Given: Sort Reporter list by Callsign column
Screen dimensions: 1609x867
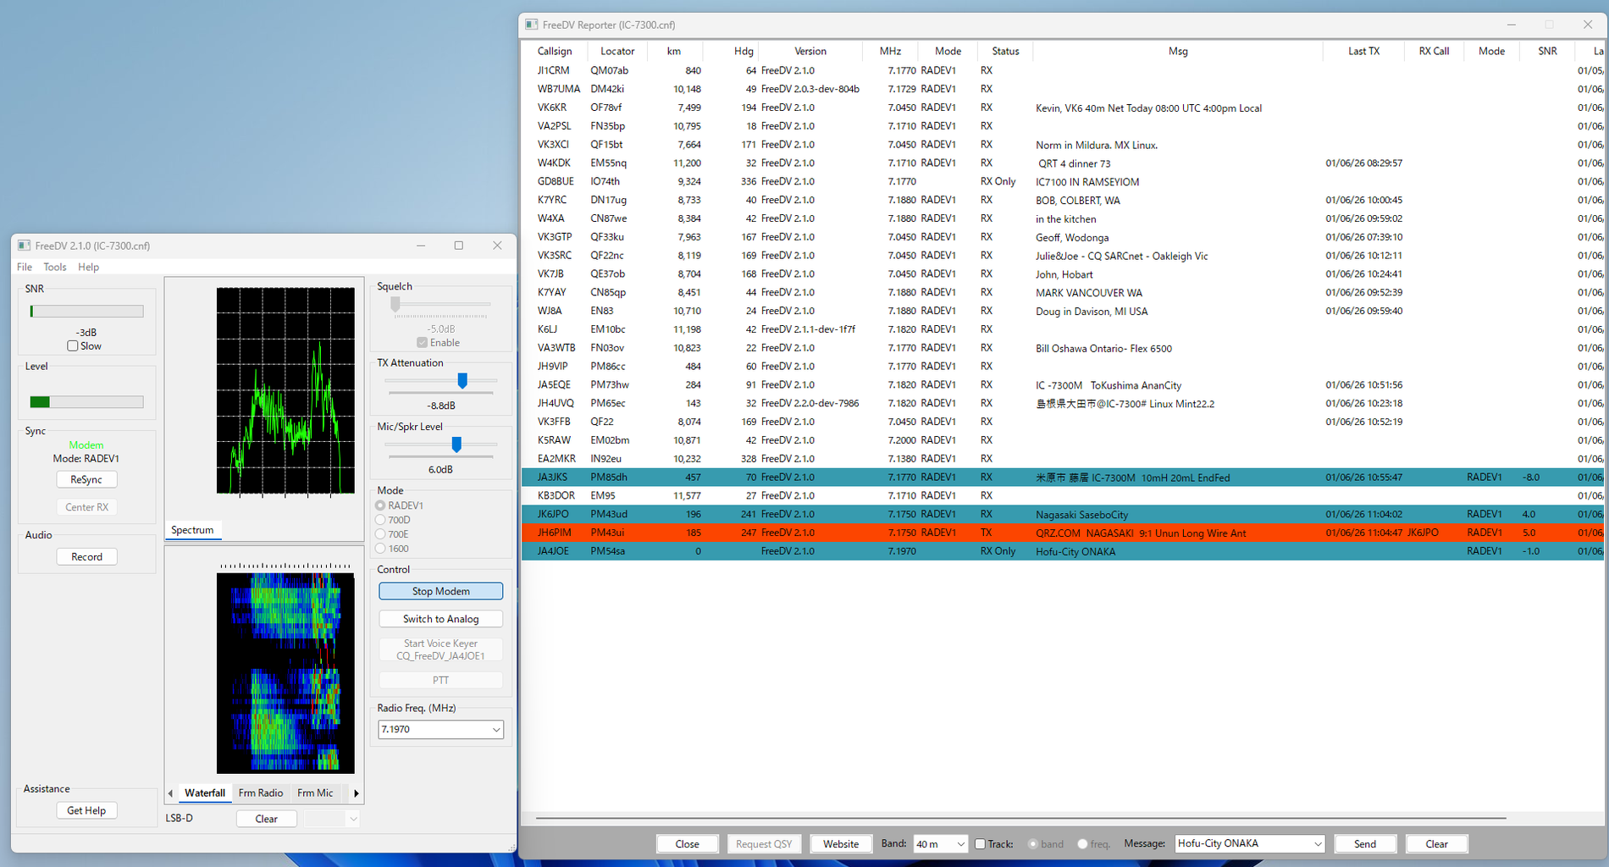Looking at the screenshot, I should coord(555,51).
